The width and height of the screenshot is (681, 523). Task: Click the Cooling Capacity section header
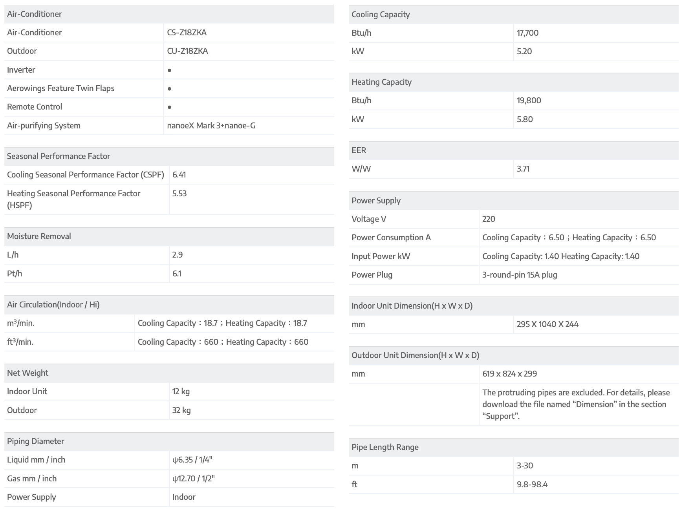point(381,15)
